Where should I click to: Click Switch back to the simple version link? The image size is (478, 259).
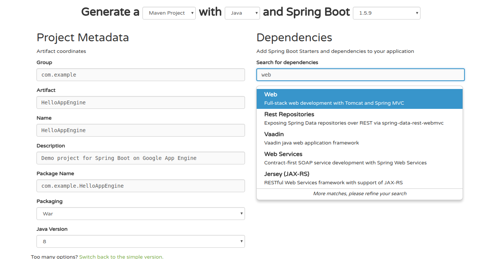click(121, 257)
